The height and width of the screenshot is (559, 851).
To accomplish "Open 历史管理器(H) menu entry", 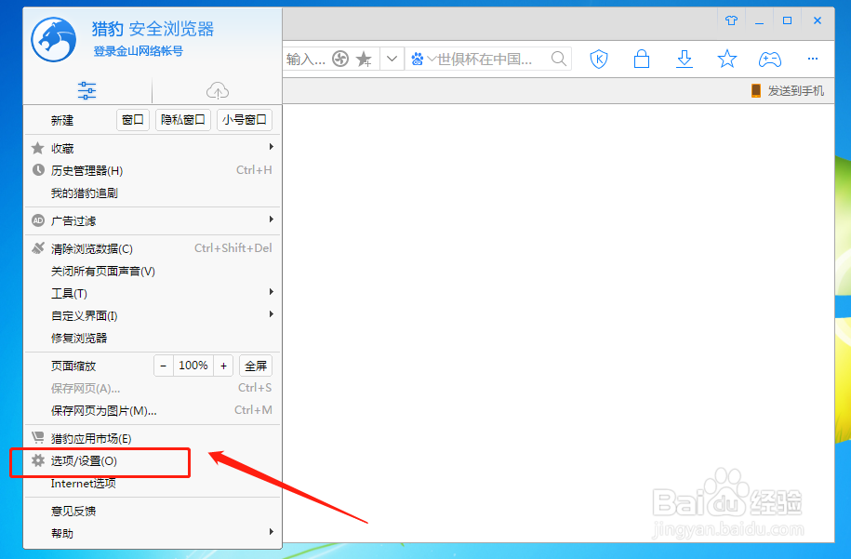I will pyautogui.click(x=153, y=170).
